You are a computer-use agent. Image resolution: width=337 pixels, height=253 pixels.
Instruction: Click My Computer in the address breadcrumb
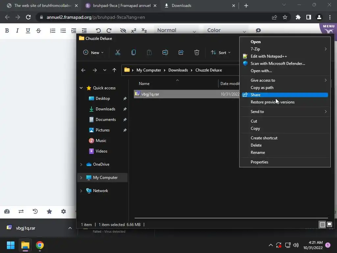(x=149, y=70)
